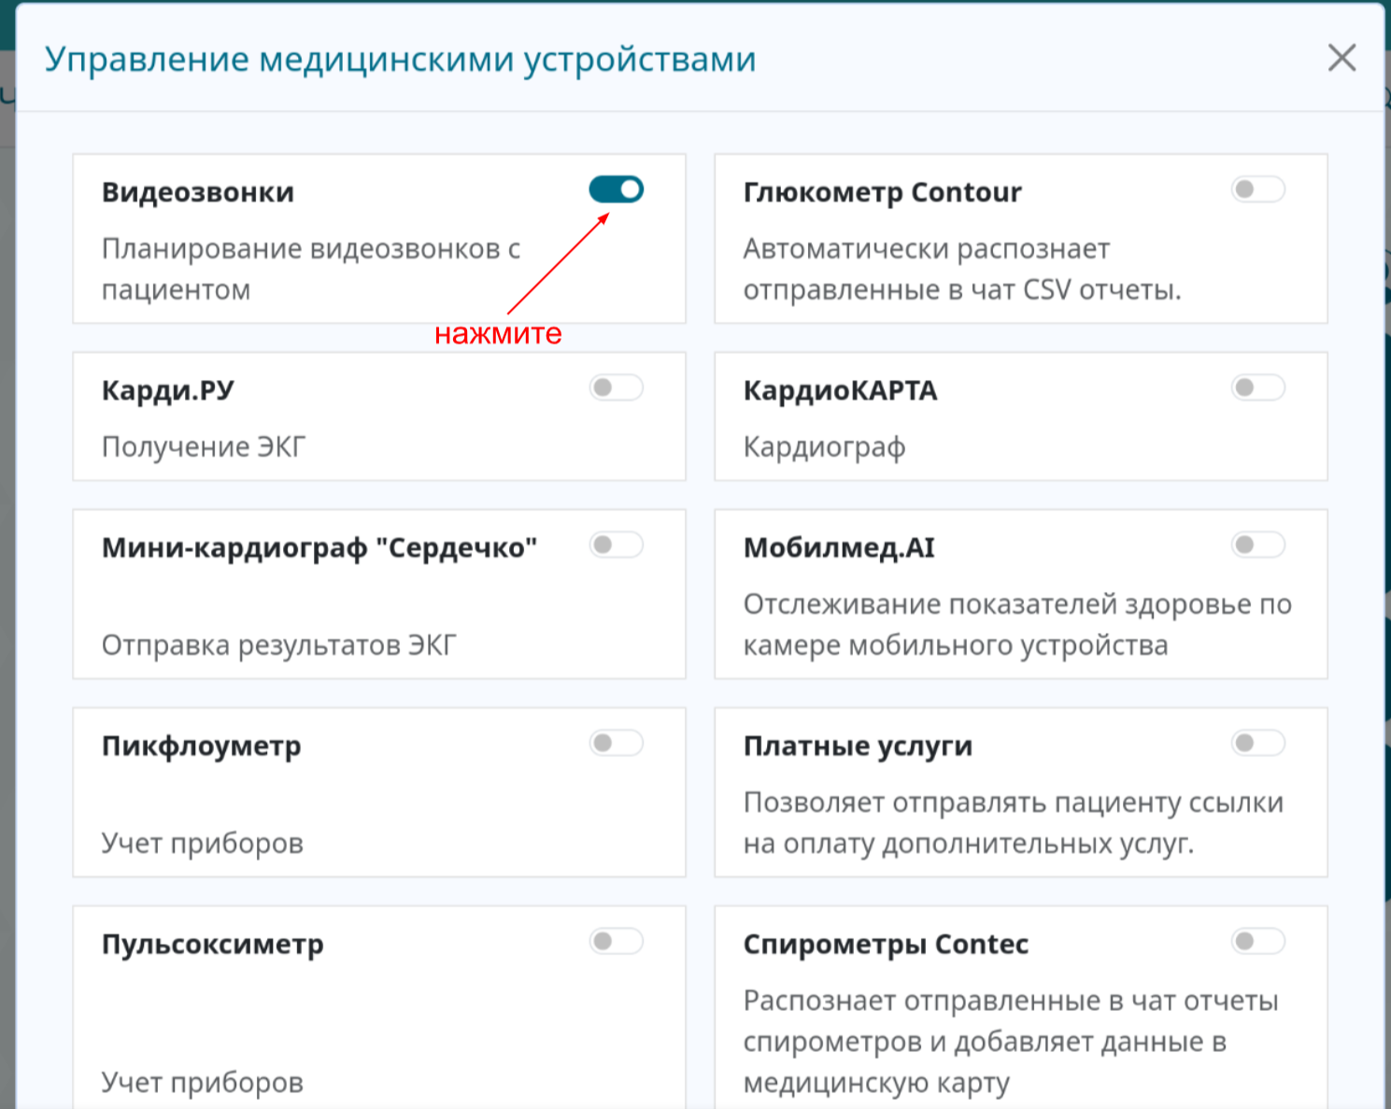
Task: Enable the Платные услуги switch
Action: click(1257, 743)
